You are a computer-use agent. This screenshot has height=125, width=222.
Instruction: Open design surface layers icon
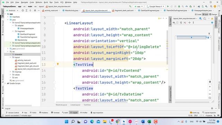tap(200, 18)
